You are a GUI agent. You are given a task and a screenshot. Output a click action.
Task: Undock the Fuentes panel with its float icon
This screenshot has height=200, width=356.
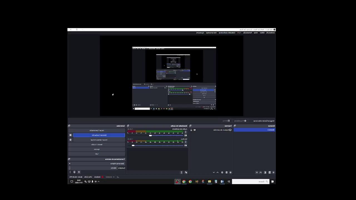click(x=190, y=126)
